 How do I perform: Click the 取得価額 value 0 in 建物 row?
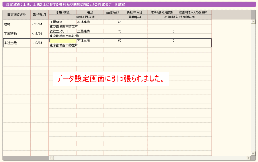(161, 22)
